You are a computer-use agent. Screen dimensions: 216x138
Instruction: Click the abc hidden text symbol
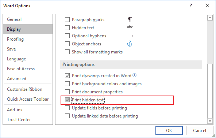130,27
